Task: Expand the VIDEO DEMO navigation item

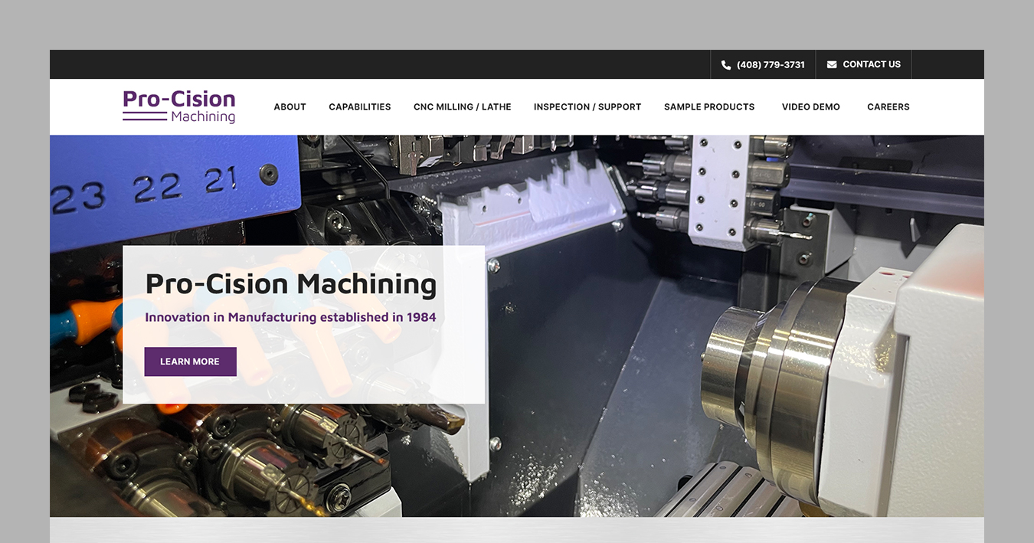Action: (810, 107)
